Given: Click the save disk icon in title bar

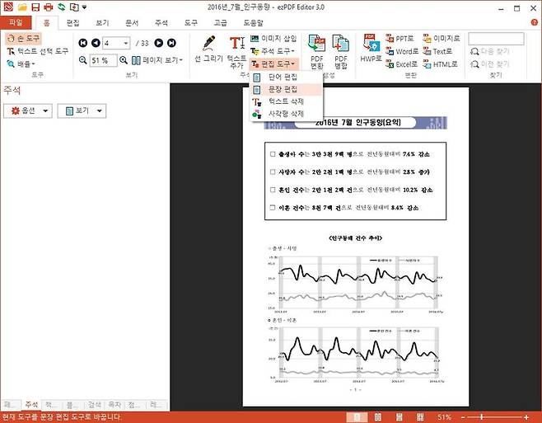Looking at the screenshot, I should click(x=35, y=7).
